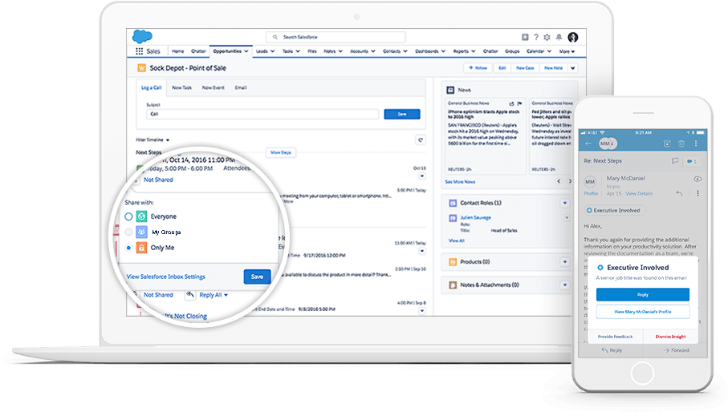
Task: Switch to the New Task tab
Action: pyautogui.click(x=181, y=87)
